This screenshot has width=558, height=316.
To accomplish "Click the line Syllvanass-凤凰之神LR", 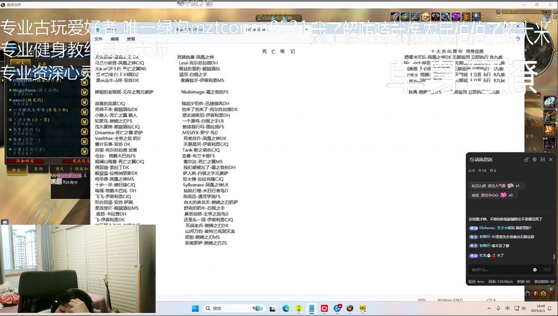I will click(x=205, y=185).
